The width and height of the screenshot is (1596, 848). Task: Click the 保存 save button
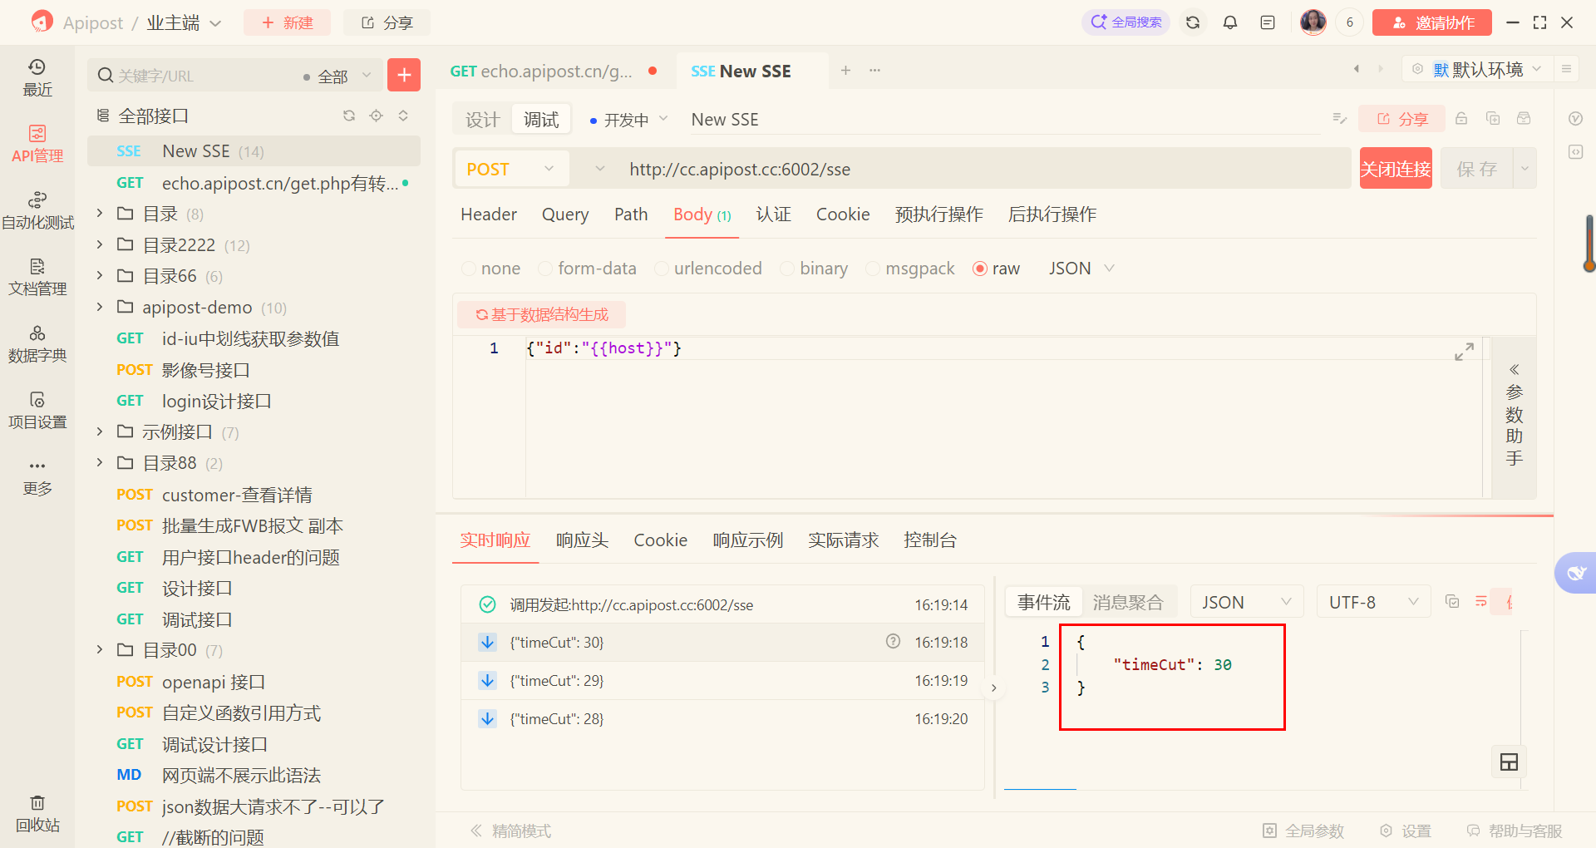click(x=1477, y=169)
